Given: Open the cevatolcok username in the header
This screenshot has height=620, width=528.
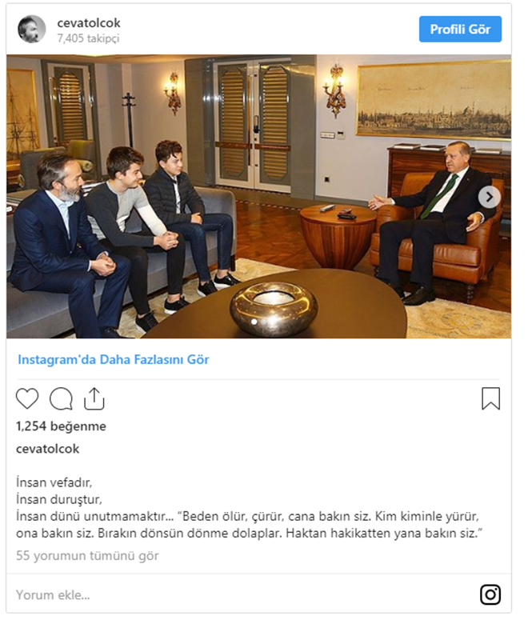Looking at the screenshot, I should (89, 23).
